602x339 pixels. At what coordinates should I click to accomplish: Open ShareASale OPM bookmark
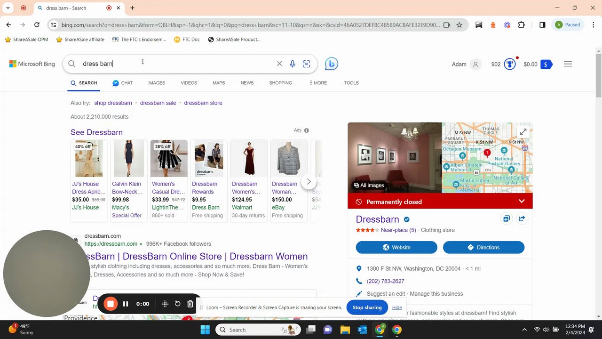(26, 40)
